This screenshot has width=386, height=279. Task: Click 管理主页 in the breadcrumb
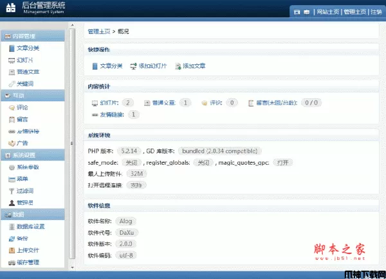pos(99,31)
